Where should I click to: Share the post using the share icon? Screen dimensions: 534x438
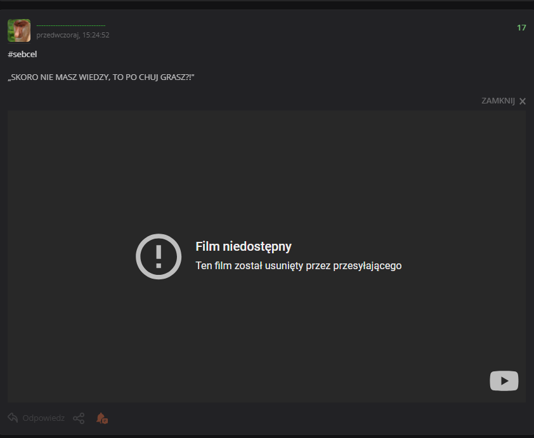(79, 418)
